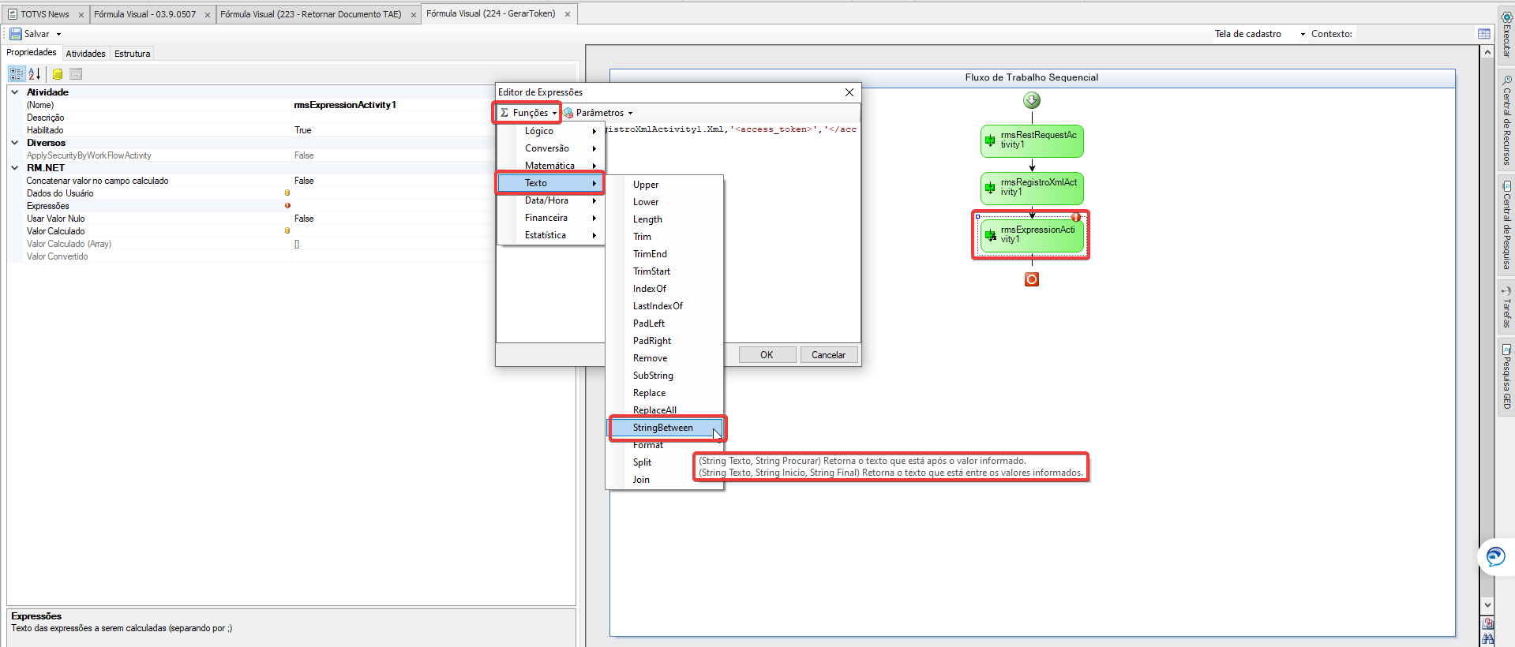Choose the Replace function

(665, 393)
